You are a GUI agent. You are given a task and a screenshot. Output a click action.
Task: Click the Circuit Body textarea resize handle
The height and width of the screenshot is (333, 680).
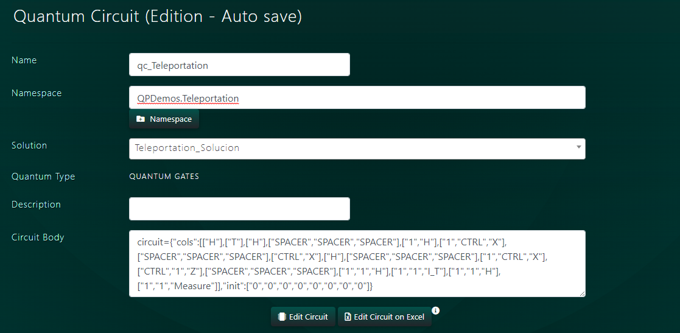pyautogui.click(x=582, y=294)
